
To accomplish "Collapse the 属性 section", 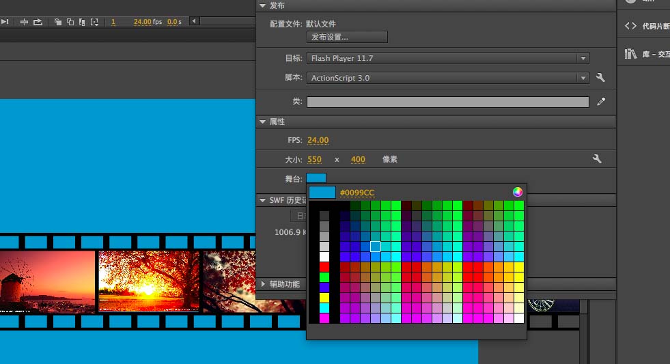I will click(x=262, y=122).
